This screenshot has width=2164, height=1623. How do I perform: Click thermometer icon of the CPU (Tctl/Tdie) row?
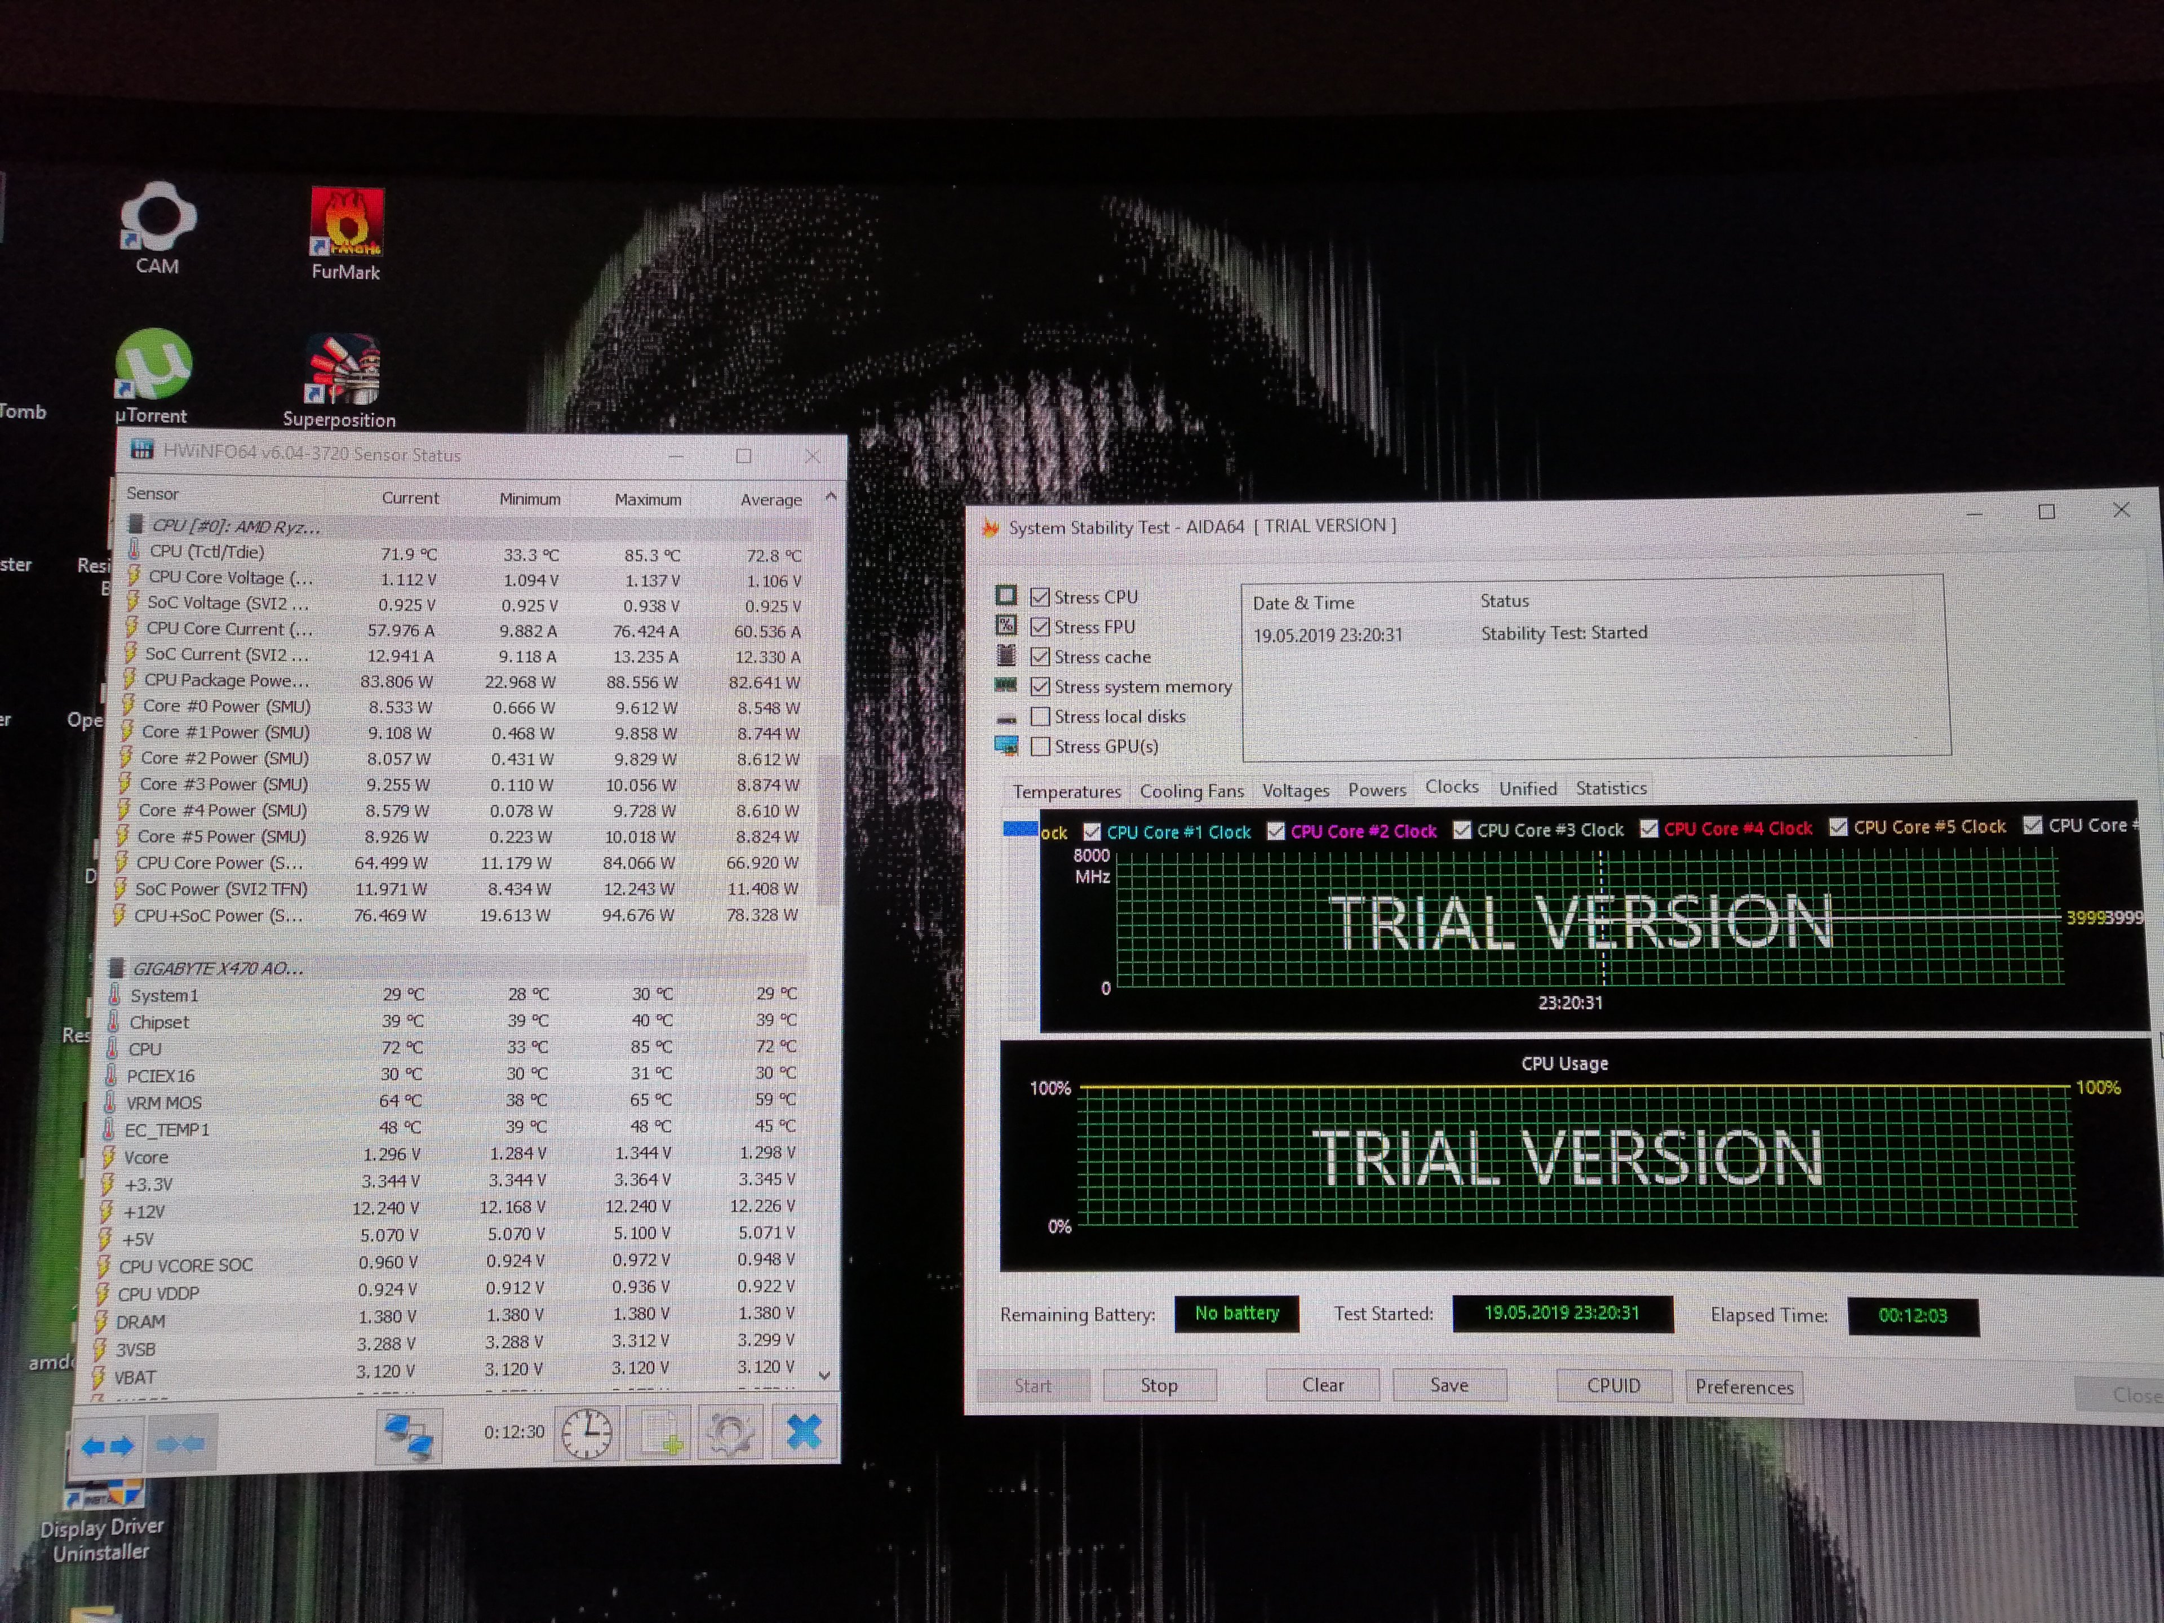tap(135, 551)
